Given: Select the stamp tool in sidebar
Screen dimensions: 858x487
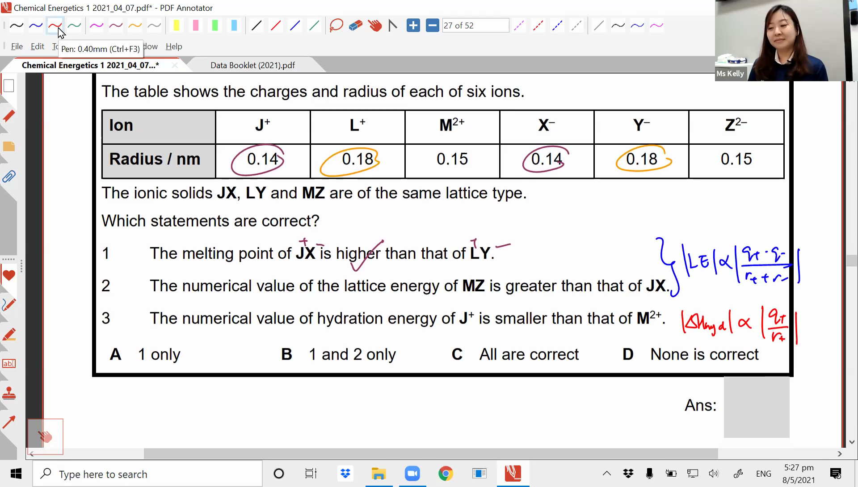Looking at the screenshot, I should pos(8,394).
